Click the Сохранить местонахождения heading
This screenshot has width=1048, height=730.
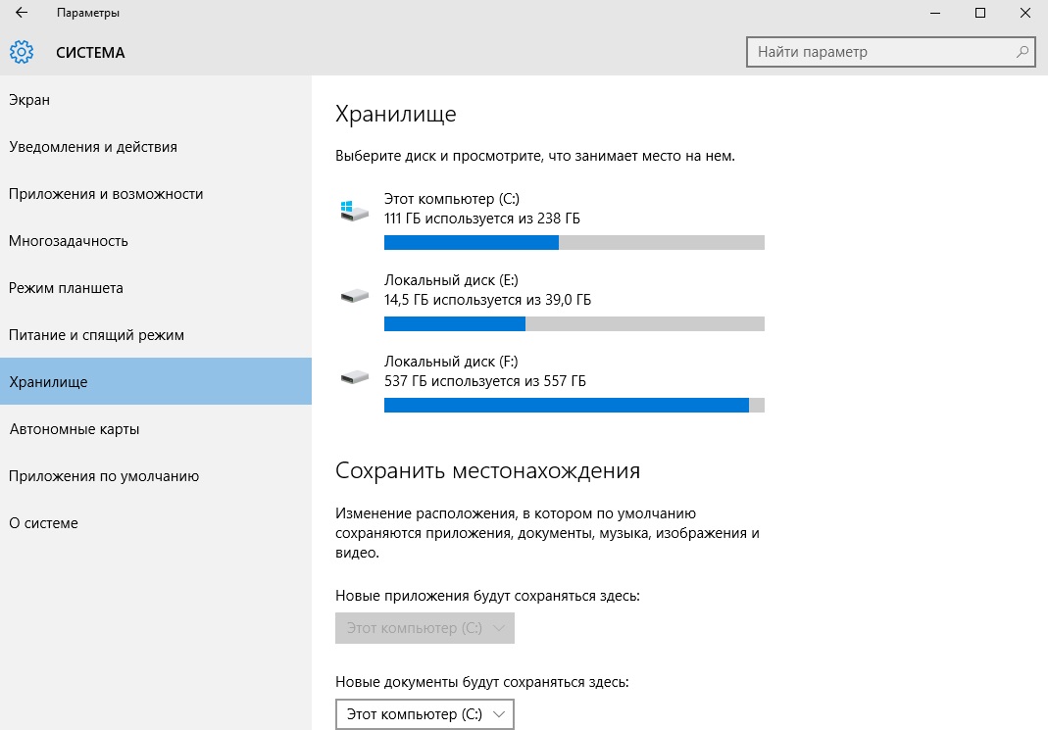(x=488, y=471)
